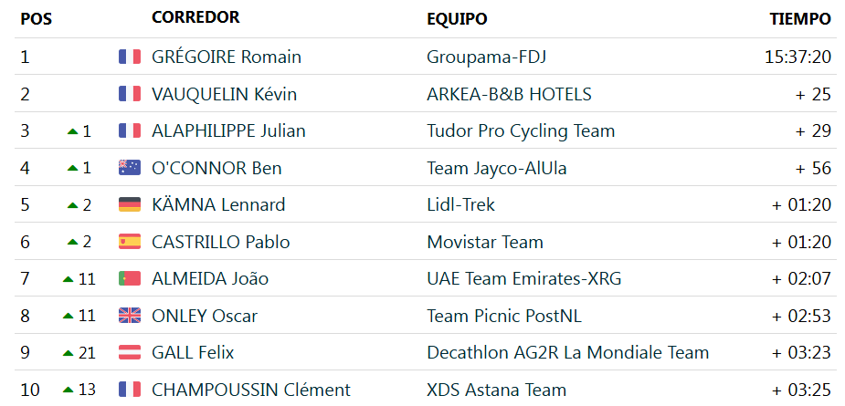The image size is (845, 406).
Task: Open ALAPHILIPPE Julian rider page
Action: click(x=228, y=130)
